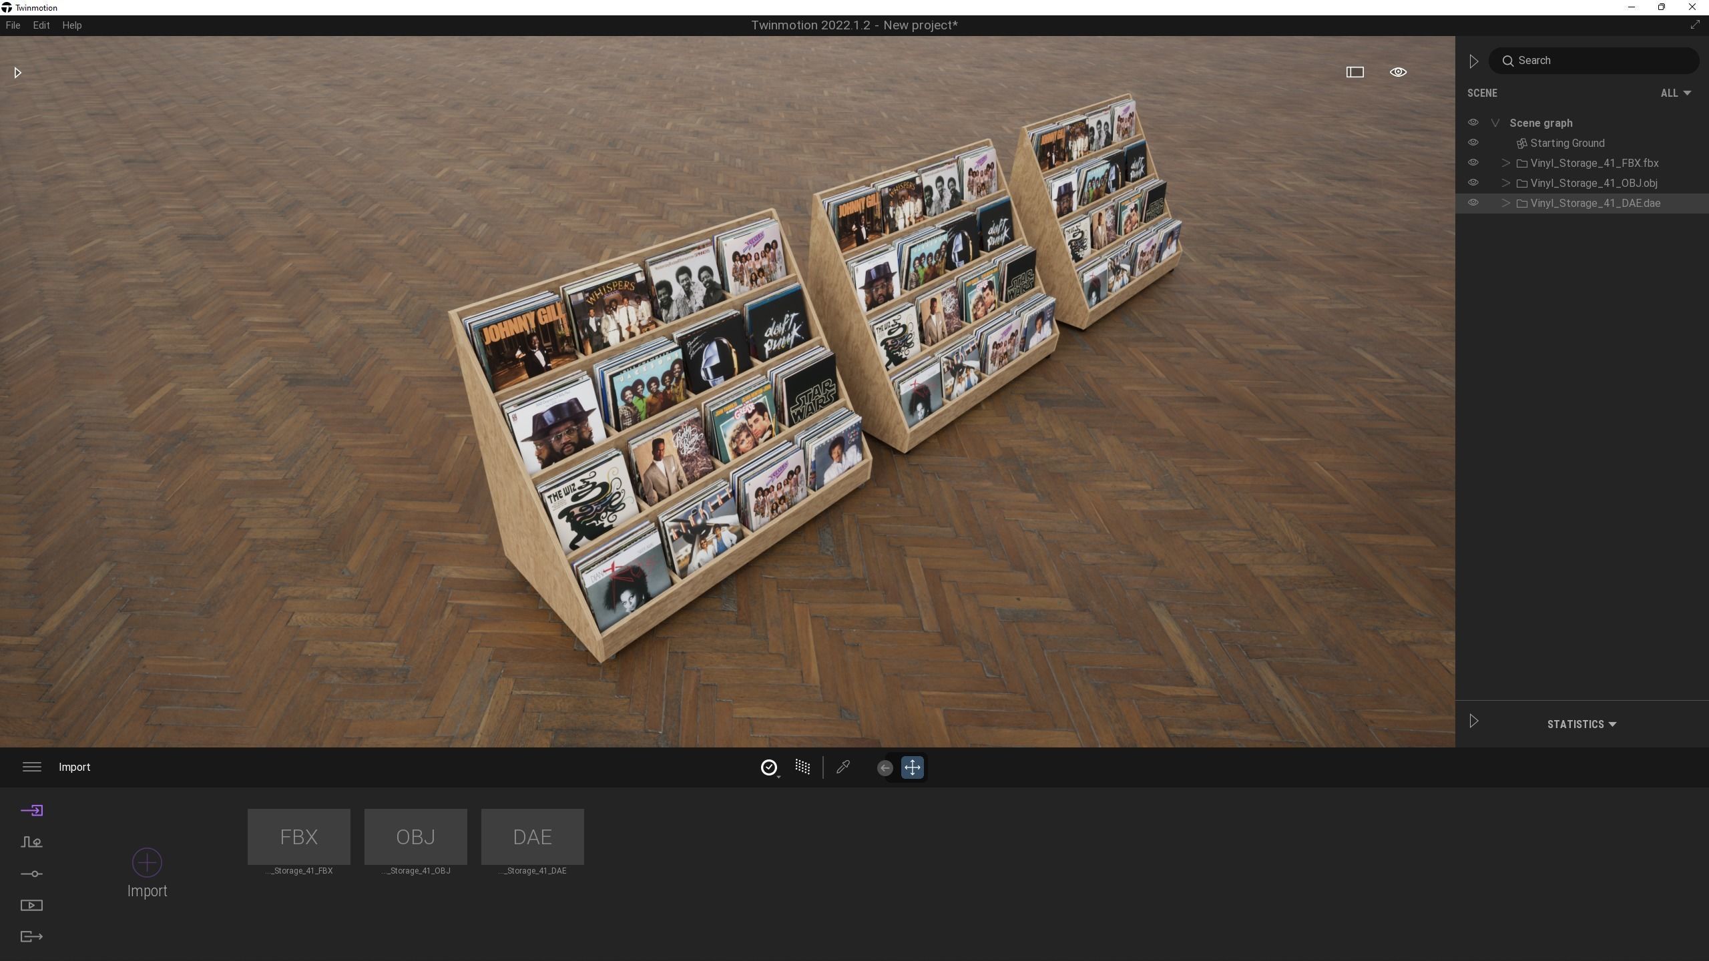Expand the left library panel arrow

18,73
